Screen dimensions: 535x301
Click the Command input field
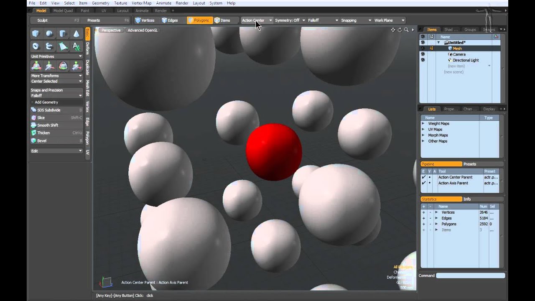pyautogui.click(x=471, y=275)
